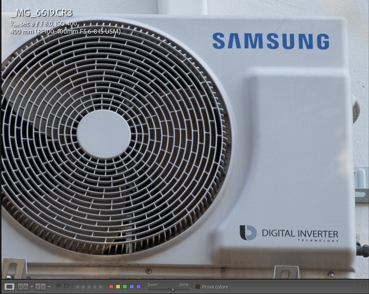Apply red color label

[111, 287]
